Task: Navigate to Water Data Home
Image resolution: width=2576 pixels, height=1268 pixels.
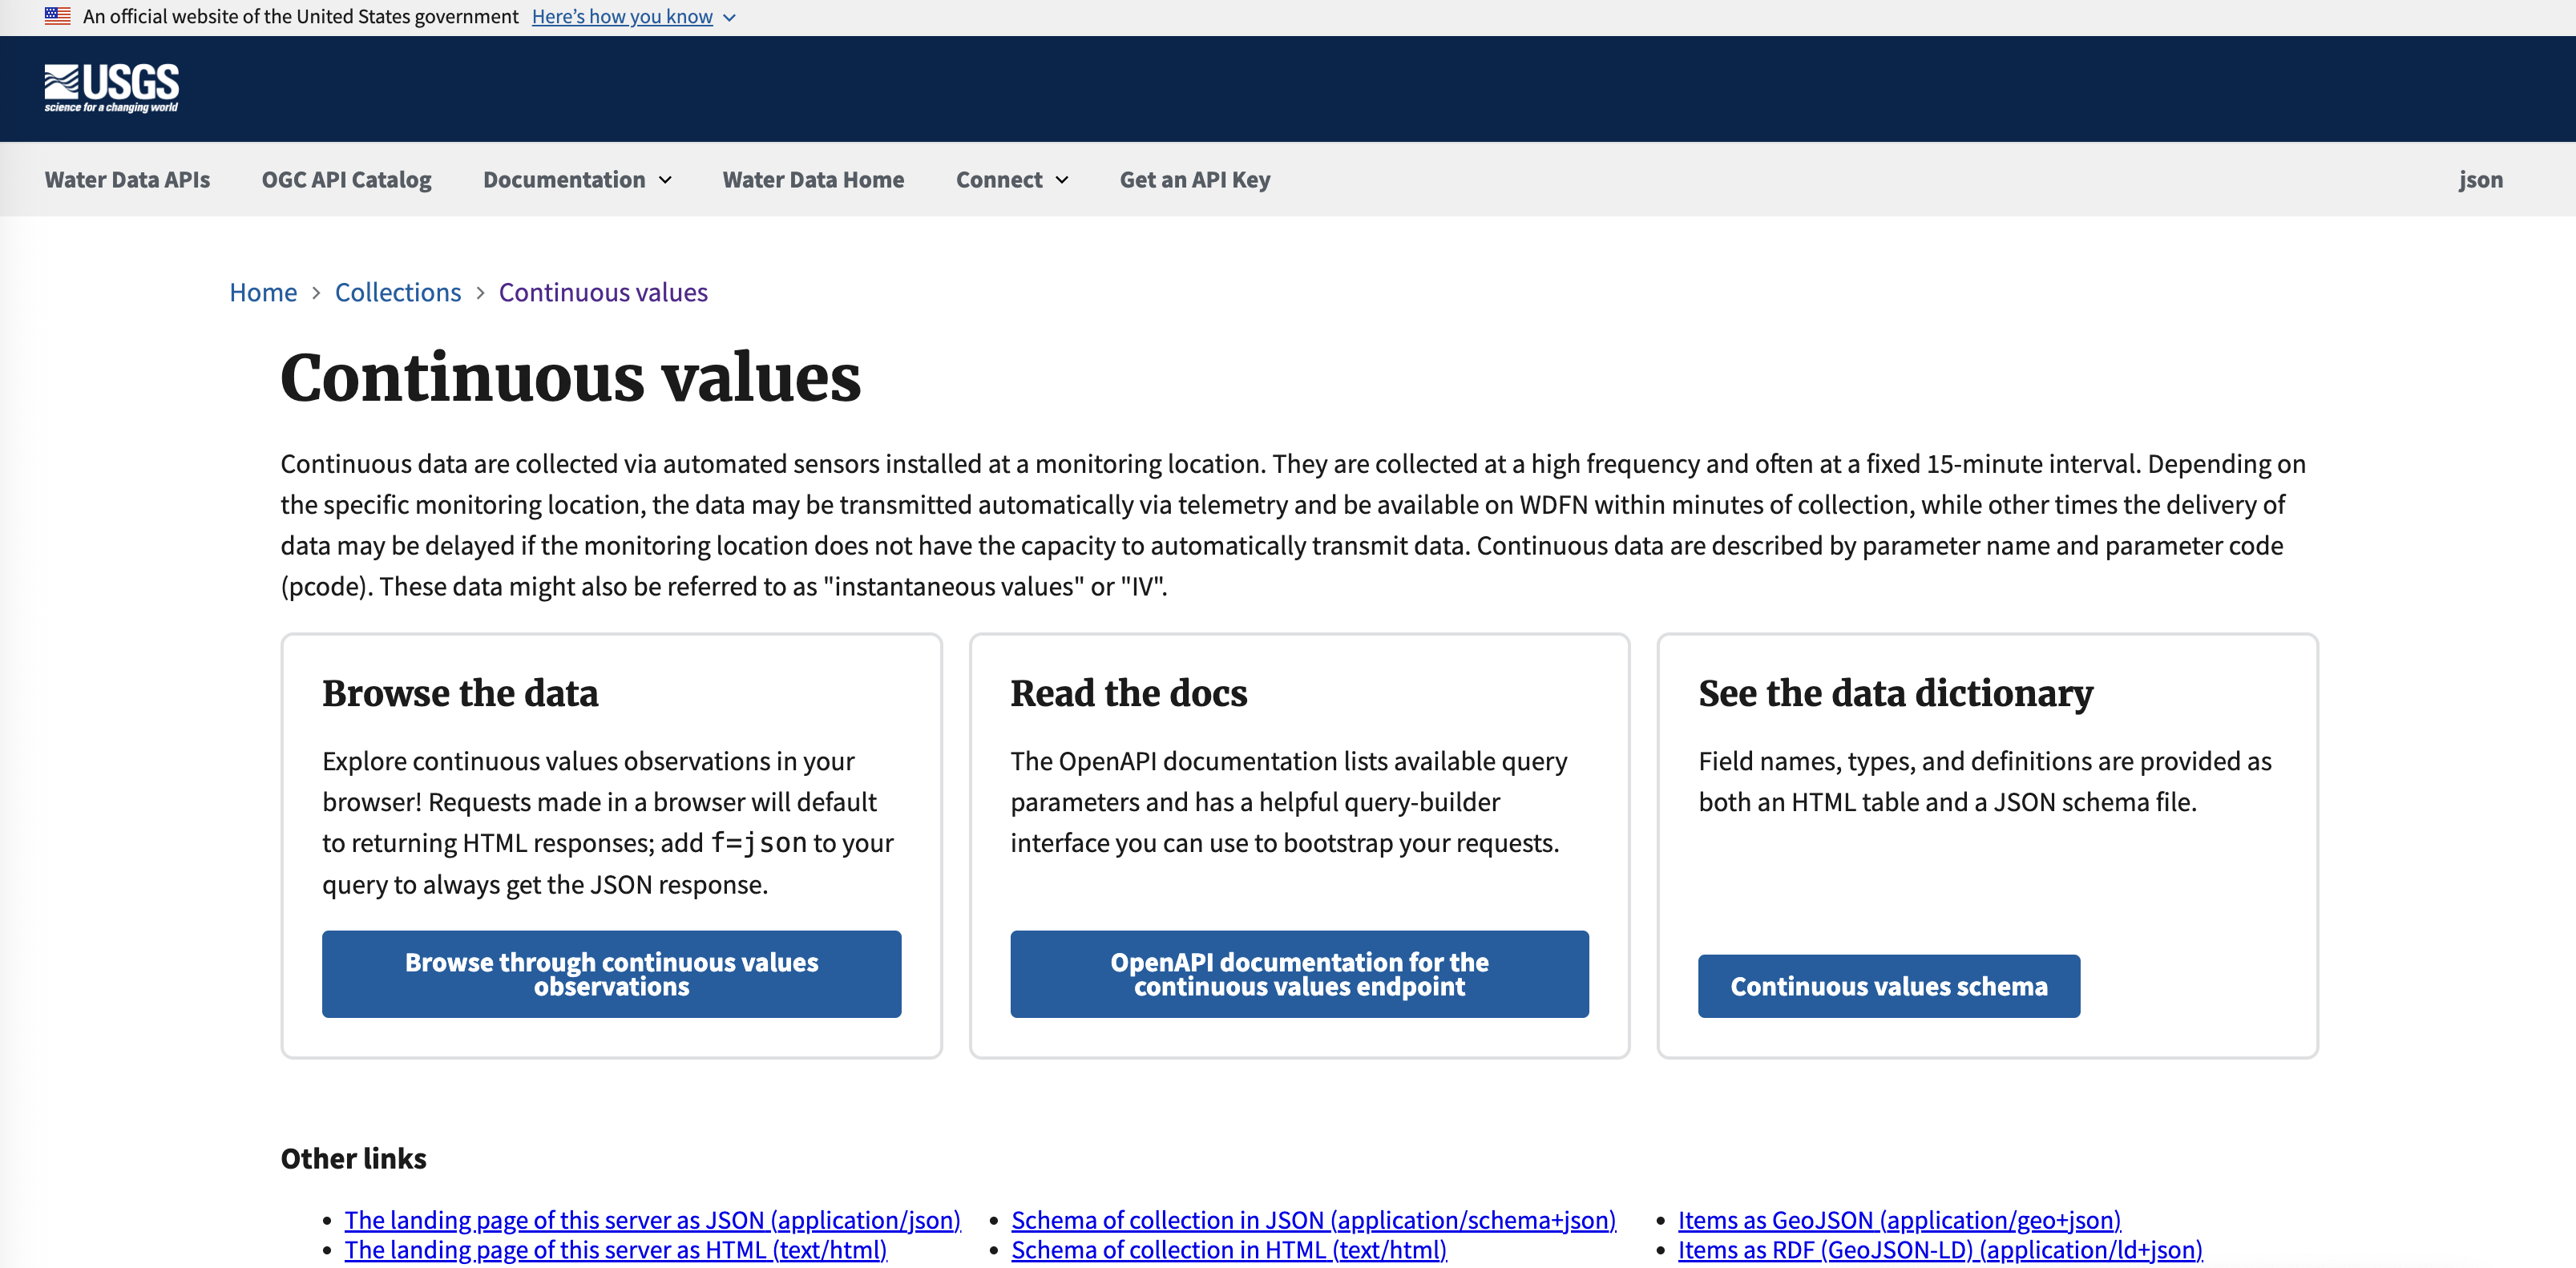Action: tap(813, 179)
